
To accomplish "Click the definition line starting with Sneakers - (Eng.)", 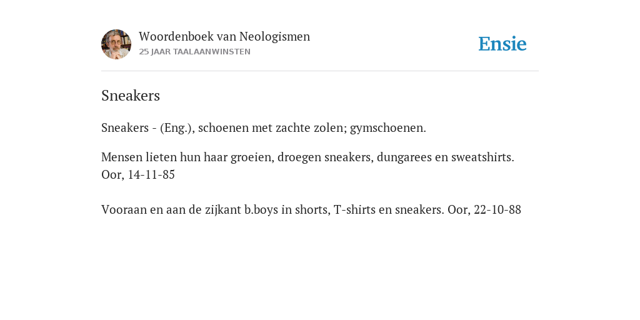I will click(x=264, y=128).
